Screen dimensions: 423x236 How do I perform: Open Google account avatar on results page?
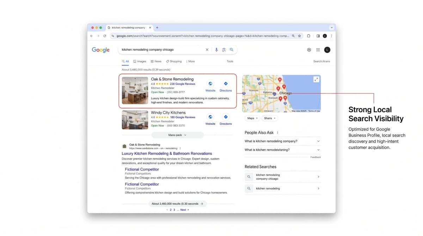(327, 50)
